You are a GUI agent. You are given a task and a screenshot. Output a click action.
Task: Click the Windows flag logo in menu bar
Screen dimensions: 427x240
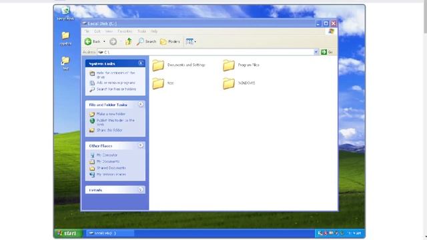pyautogui.click(x=331, y=31)
